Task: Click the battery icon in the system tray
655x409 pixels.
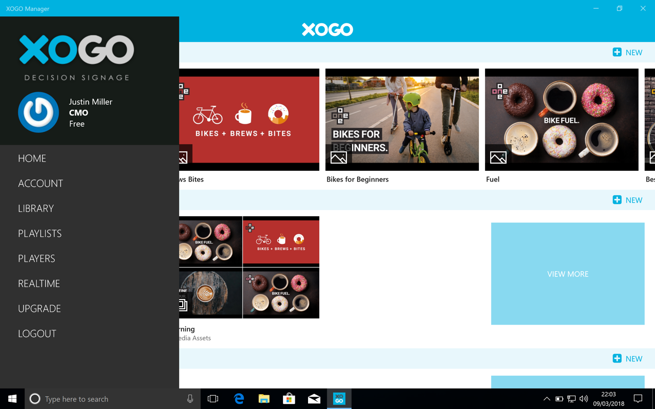Action: point(559,399)
